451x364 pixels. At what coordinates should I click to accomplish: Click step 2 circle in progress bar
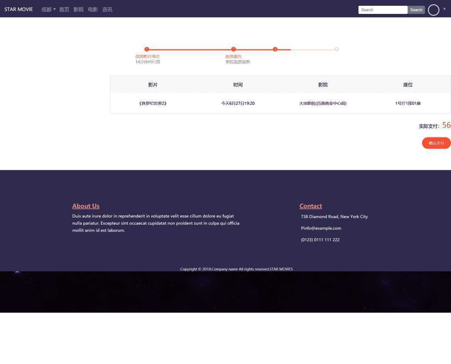pyautogui.click(x=234, y=49)
